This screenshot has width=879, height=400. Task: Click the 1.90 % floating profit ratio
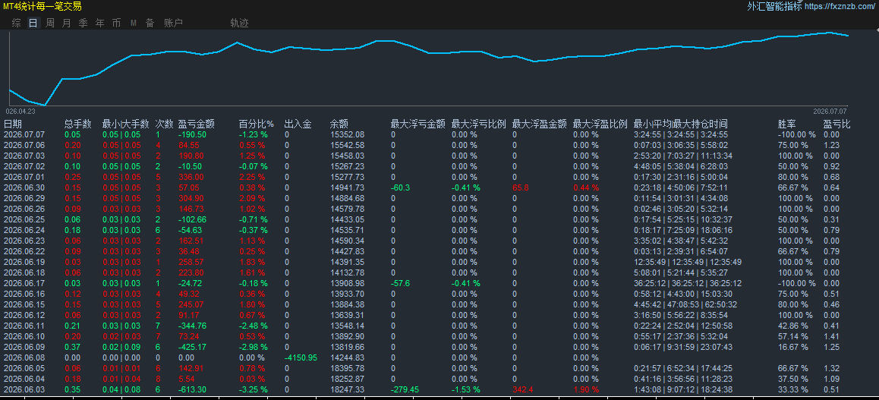[x=586, y=389]
